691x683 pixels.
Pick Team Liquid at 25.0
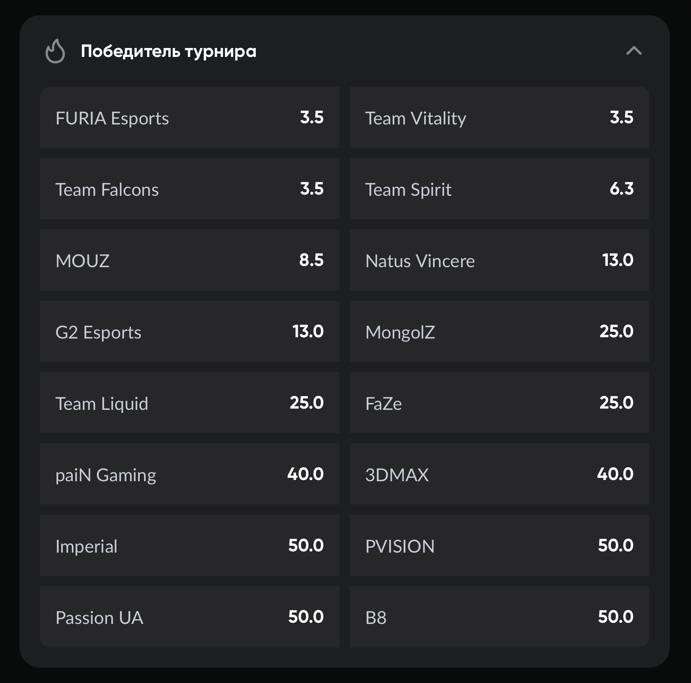pyautogui.click(x=190, y=403)
